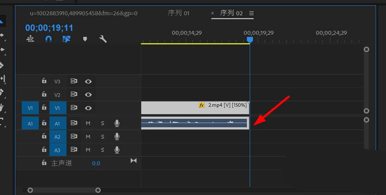The image size is (386, 195).
Task: Toggle sync lock for V1
Action: pyautogui.click(x=74, y=108)
